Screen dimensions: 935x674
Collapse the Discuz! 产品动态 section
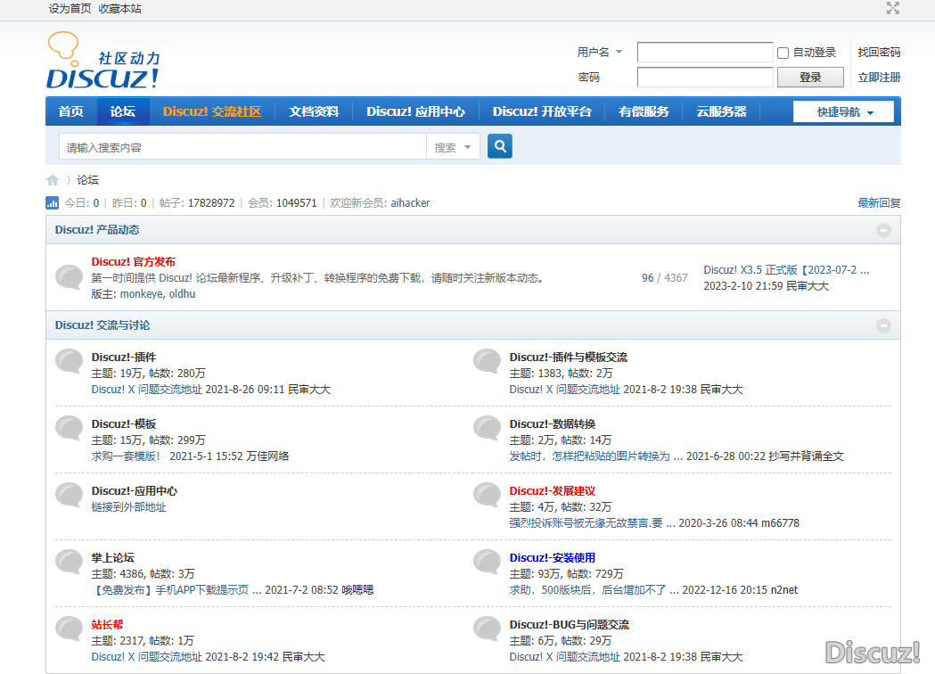click(x=883, y=230)
